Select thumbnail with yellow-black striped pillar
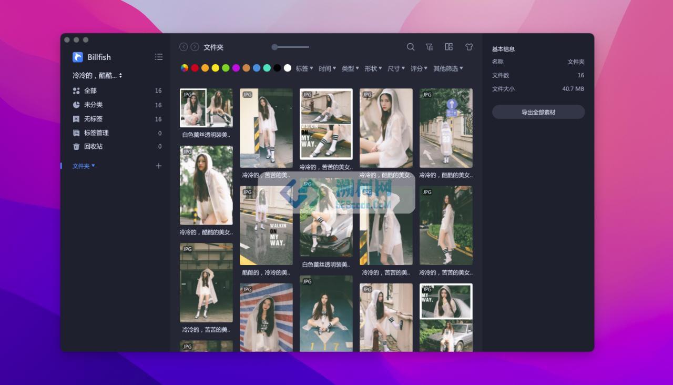Image resolution: width=673 pixels, height=385 pixels. (x=266, y=128)
